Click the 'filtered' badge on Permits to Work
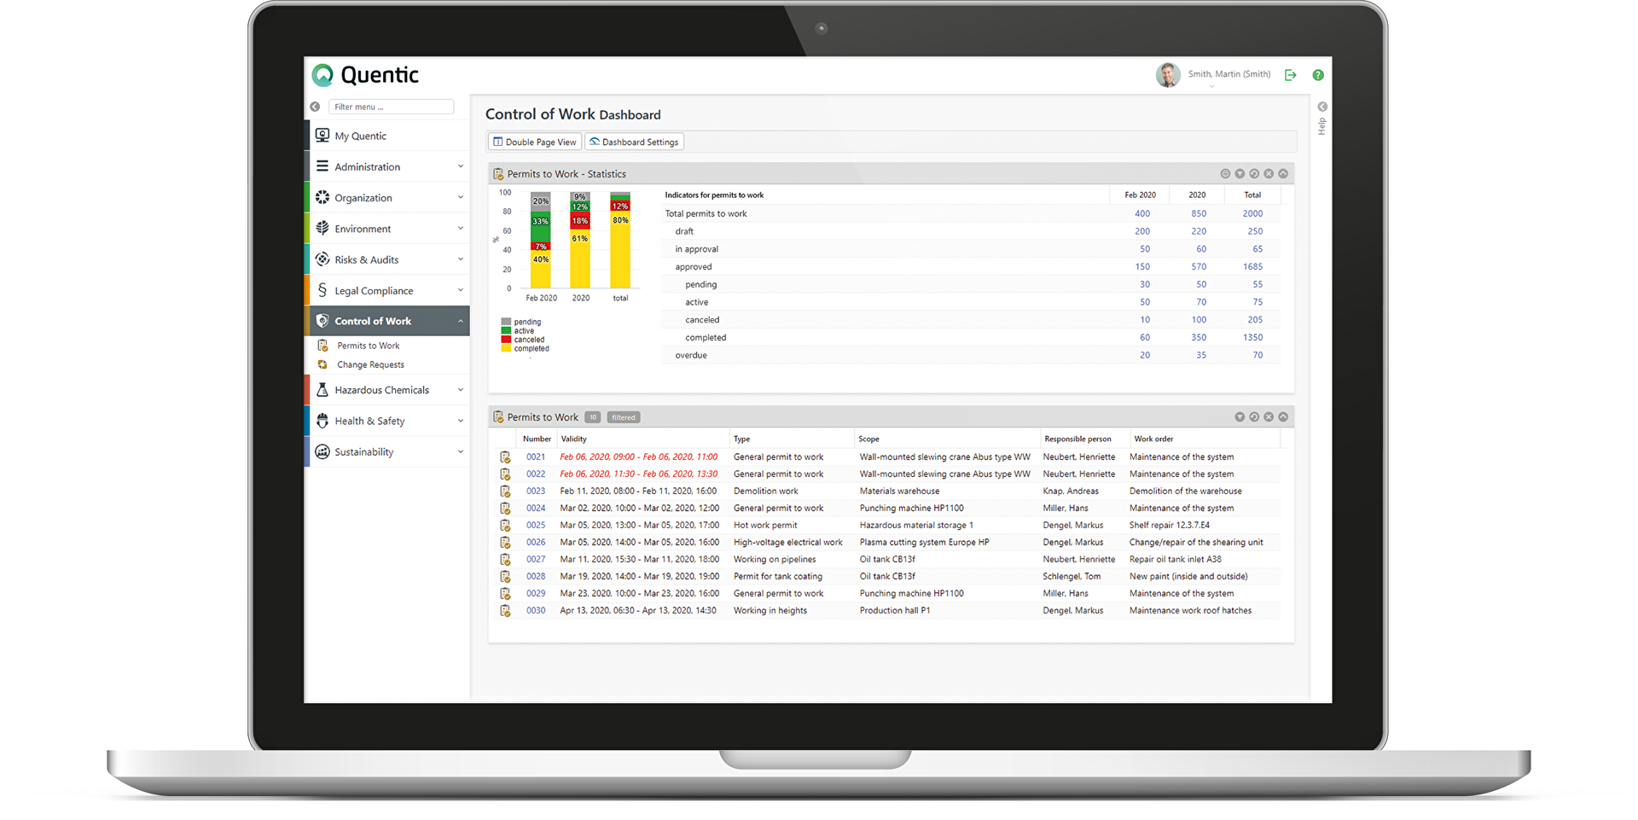The image size is (1638, 820). (x=624, y=417)
